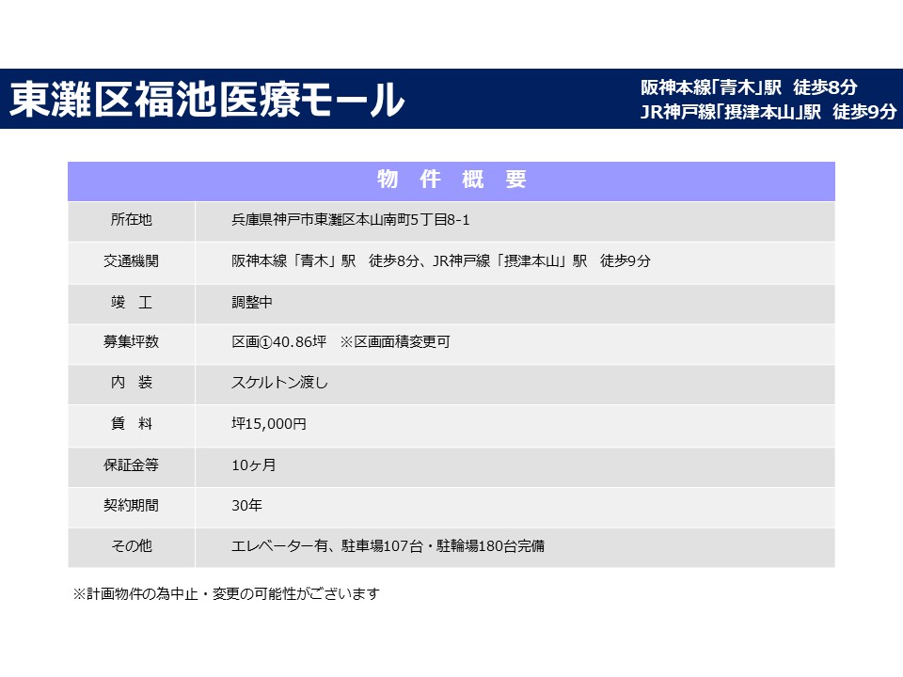Screen dimensions: 903x677
Task: Click the 交通機関 row's station access text
Action: pos(440,261)
